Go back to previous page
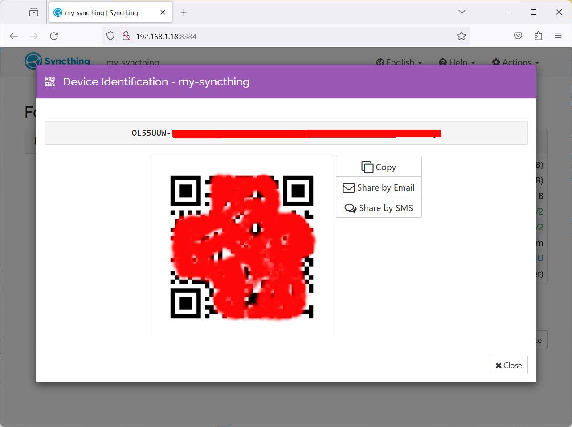The width and height of the screenshot is (572, 427). pyautogui.click(x=14, y=36)
